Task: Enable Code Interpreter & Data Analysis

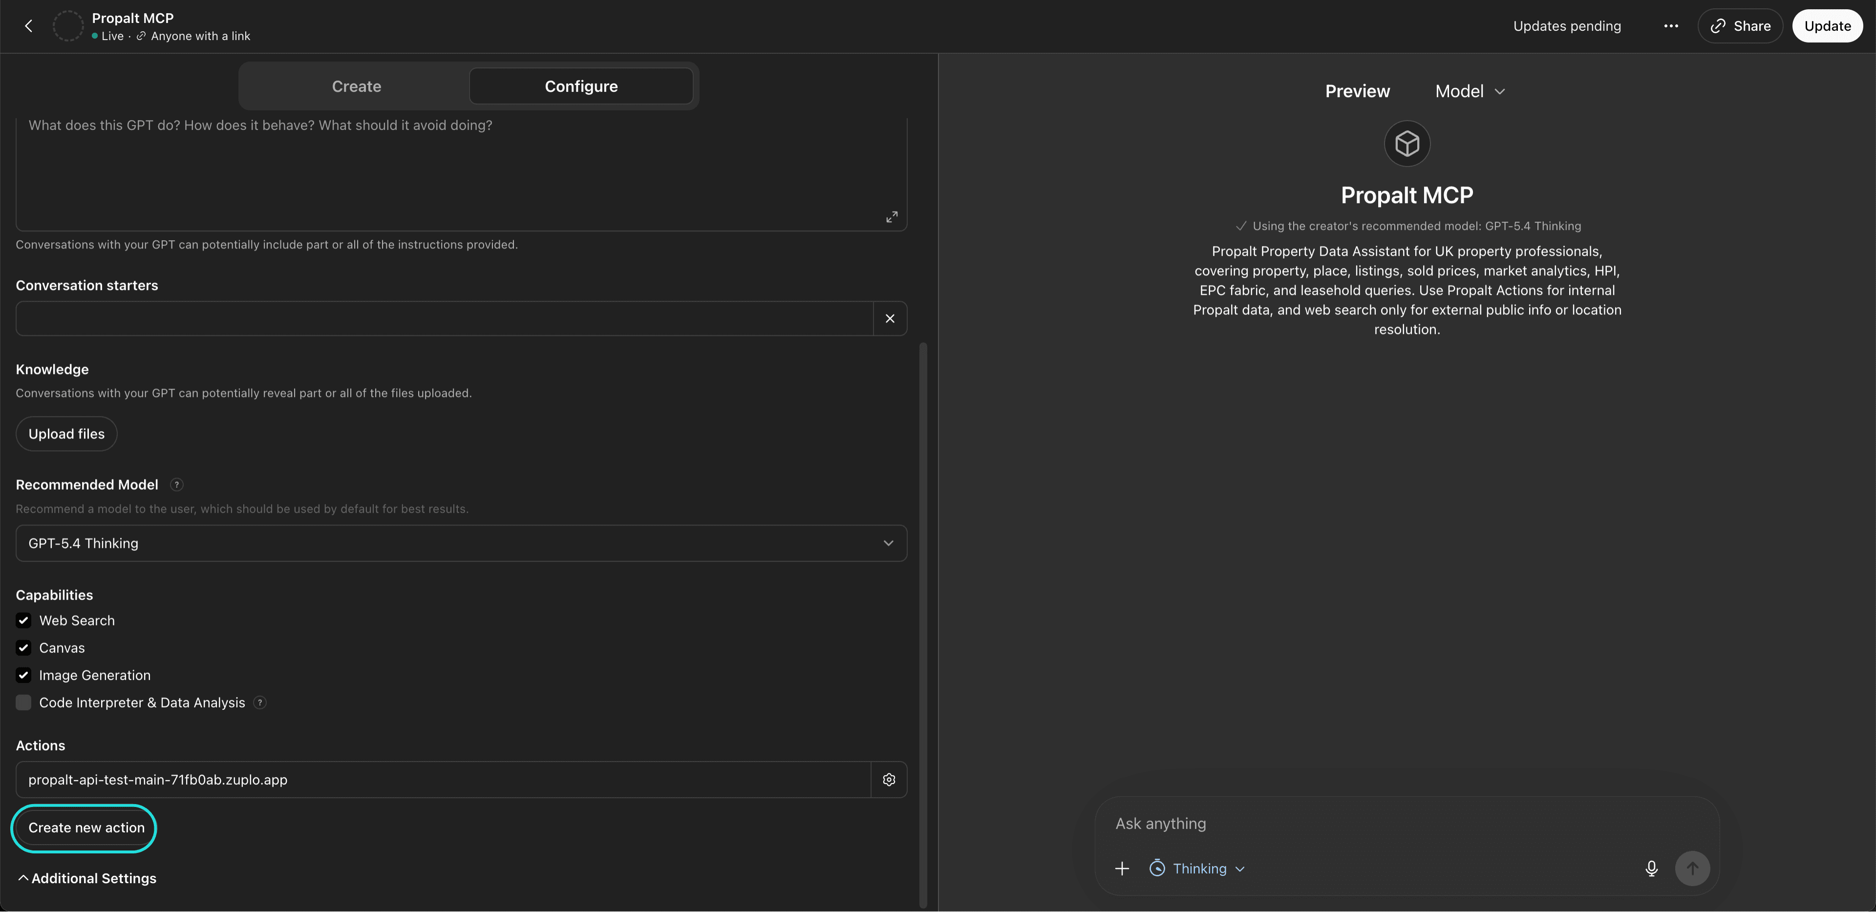Action: pos(23,703)
